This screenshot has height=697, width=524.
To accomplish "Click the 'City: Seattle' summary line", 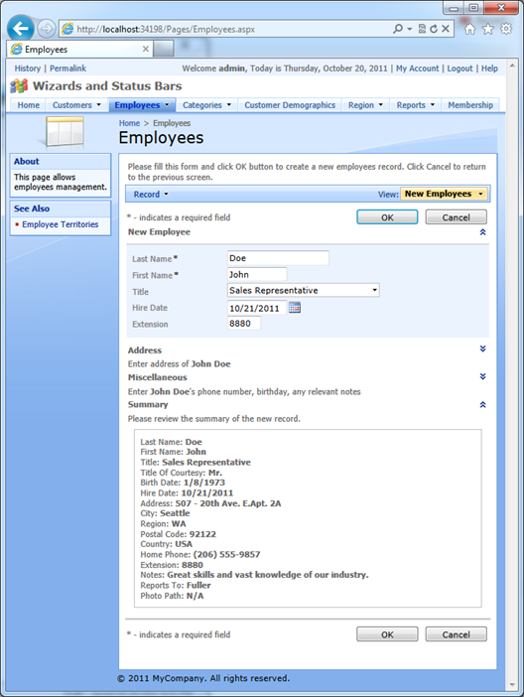I will coord(165,513).
